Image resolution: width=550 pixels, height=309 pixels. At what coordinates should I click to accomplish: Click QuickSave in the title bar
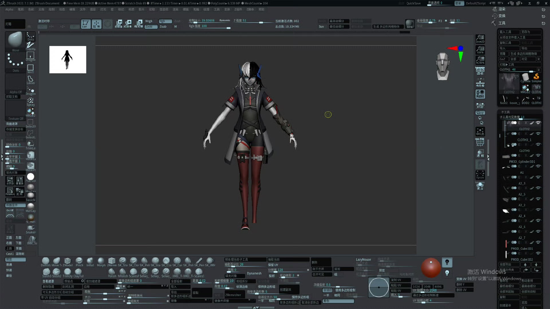click(413, 3)
